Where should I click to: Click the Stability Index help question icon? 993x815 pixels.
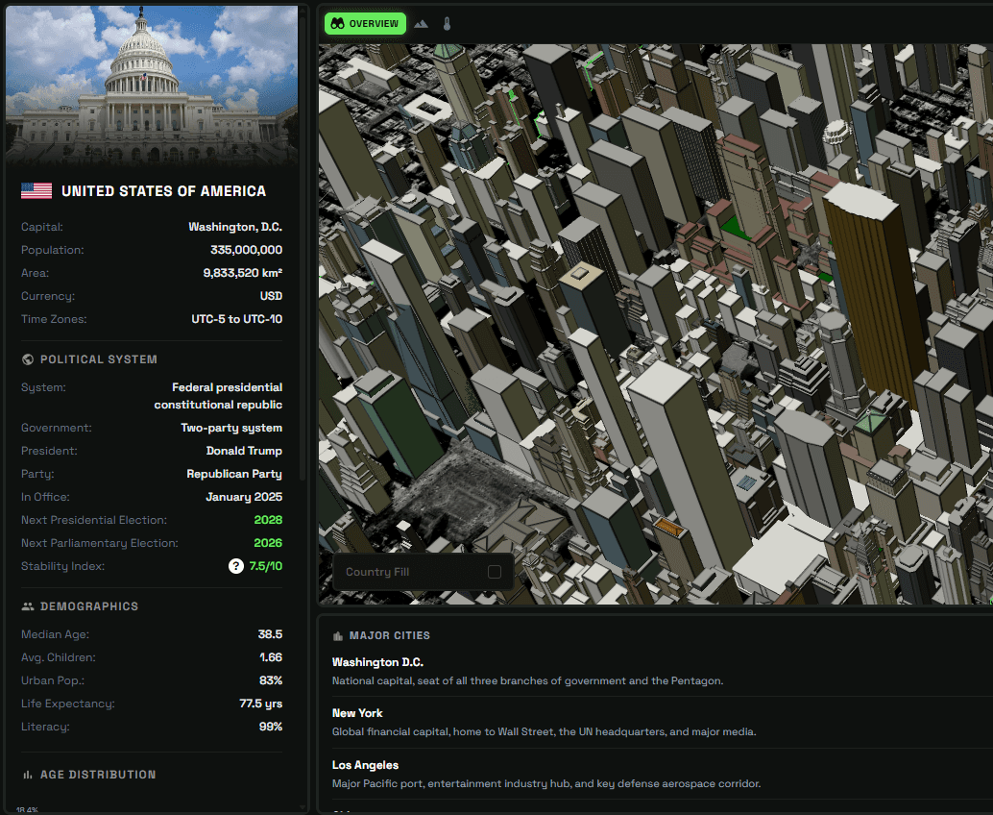pyautogui.click(x=235, y=566)
